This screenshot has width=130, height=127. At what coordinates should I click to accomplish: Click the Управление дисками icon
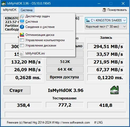[x=22, y=45]
